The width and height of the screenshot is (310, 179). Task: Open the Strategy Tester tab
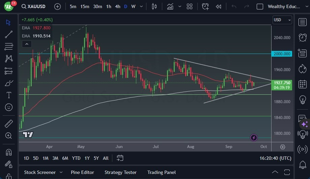tap(120, 172)
